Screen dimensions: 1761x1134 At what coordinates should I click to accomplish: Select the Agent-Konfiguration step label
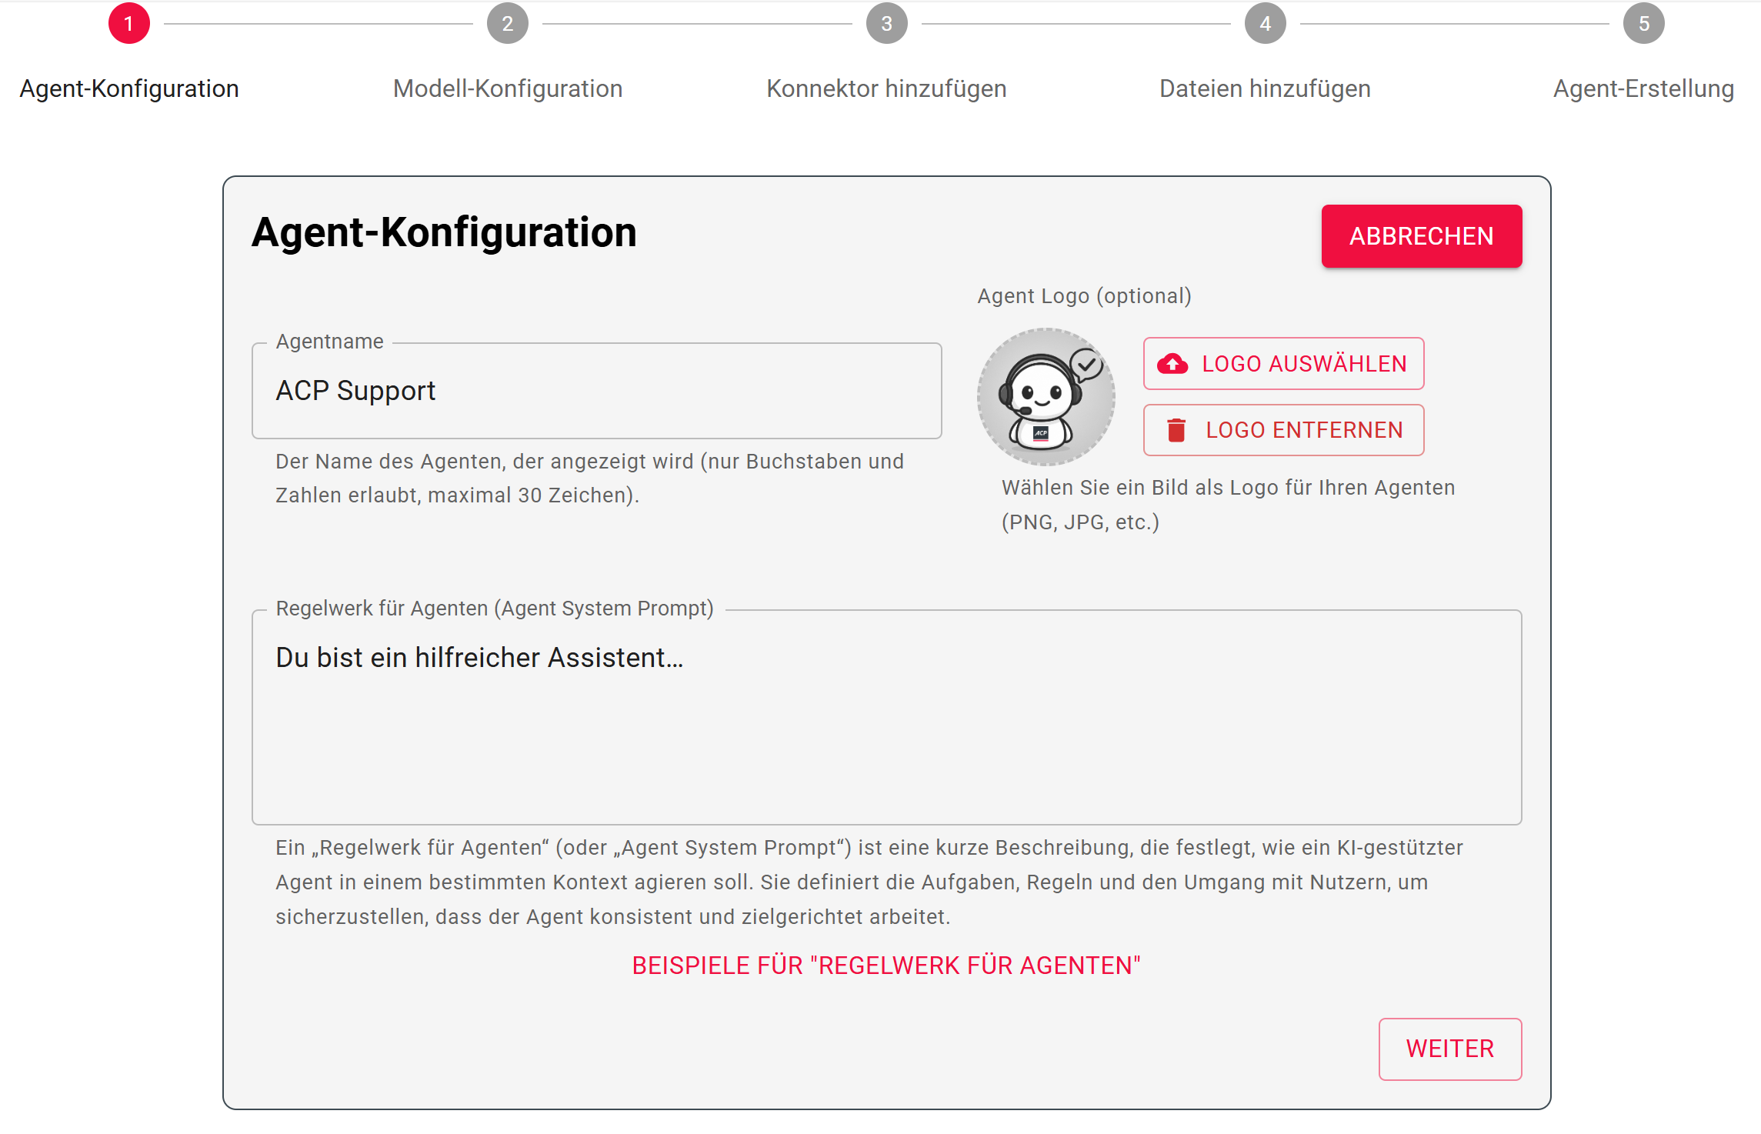click(x=129, y=88)
